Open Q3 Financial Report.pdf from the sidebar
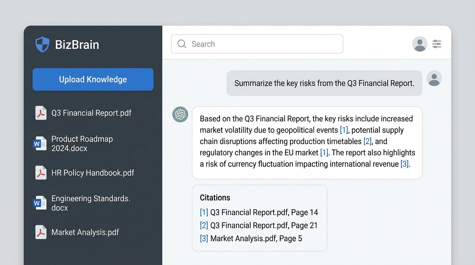This screenshot has height=265, width=475. point(91,113)
